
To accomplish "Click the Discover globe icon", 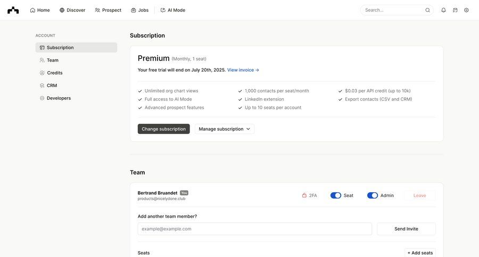I will (62, 10).
